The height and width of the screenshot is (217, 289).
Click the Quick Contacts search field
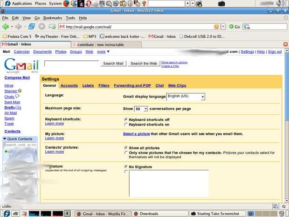click(20, 145)
